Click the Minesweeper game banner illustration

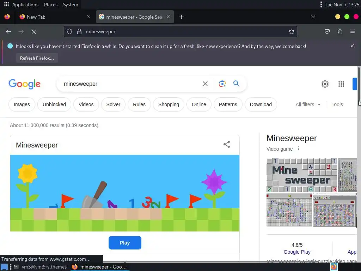(125, 193)
